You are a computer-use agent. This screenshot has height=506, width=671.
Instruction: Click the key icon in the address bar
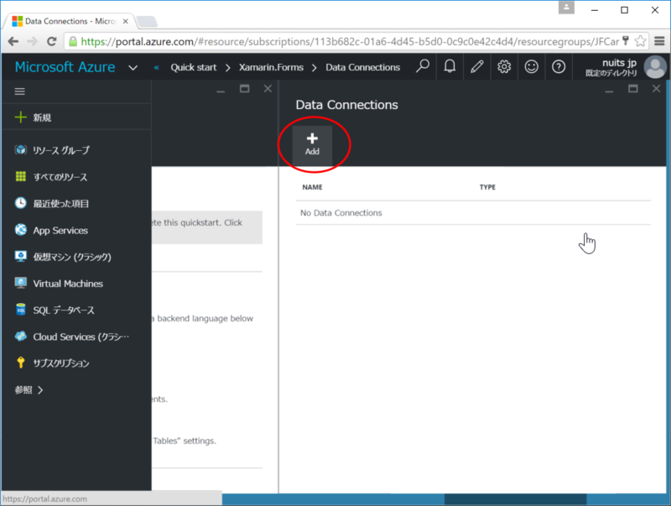[x=625, y=40]
